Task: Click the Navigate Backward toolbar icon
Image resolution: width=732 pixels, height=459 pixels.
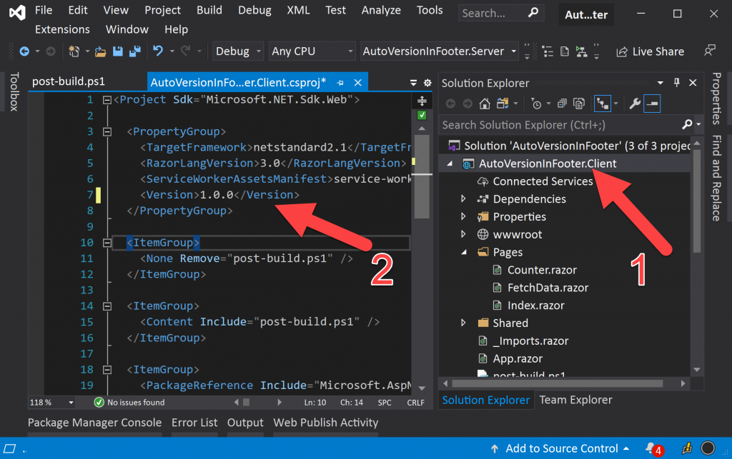Action: tap(24, 51)
